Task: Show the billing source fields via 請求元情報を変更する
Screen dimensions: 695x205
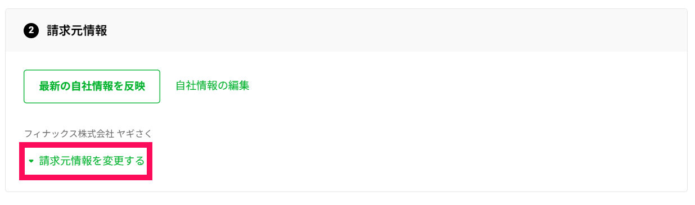Action: click(86, 161)
